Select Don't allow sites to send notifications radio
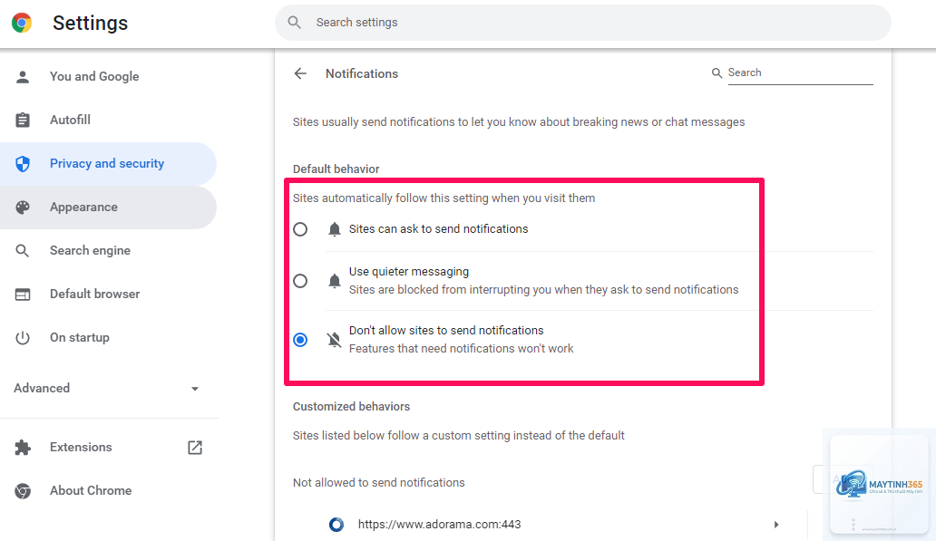This screenshot has height=541, width=936. (300, 340)
